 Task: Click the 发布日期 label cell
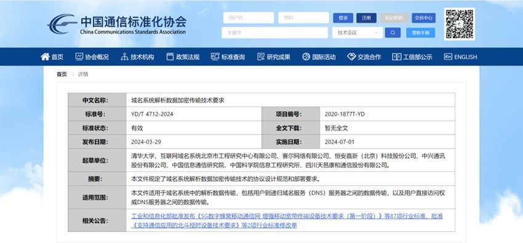[x=97, y=142]
